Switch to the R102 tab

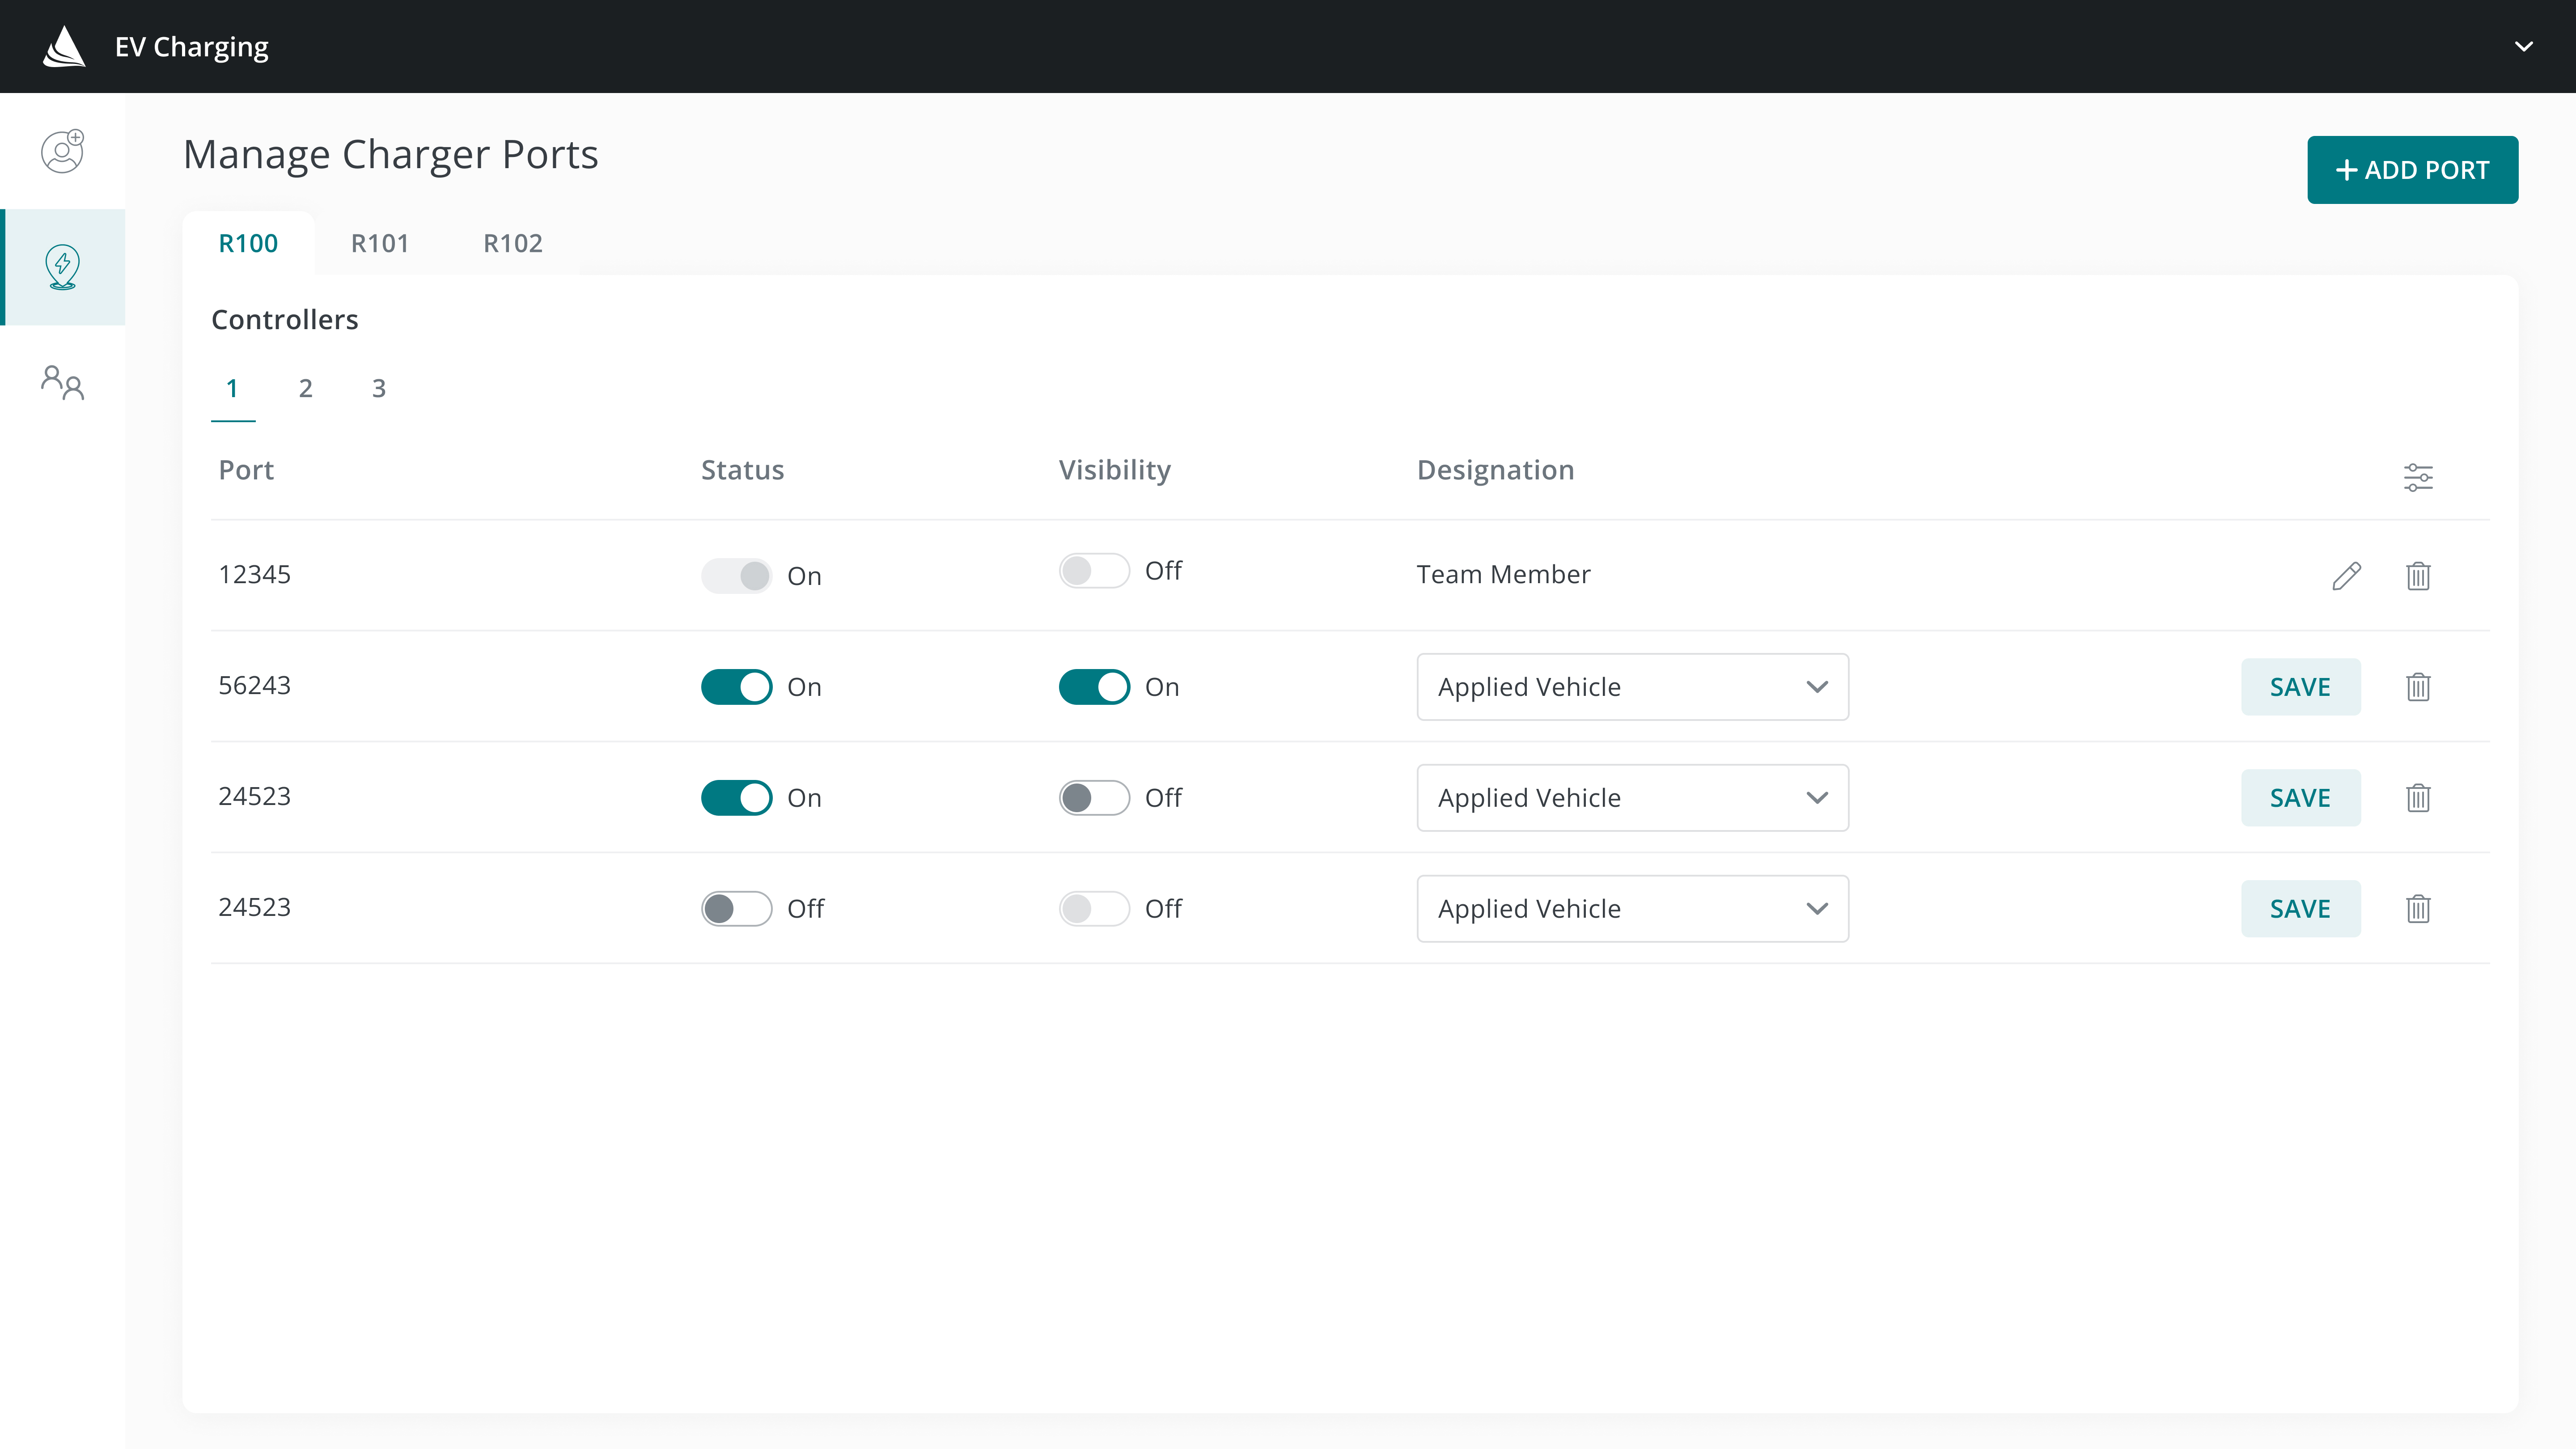tap(512, 243)
